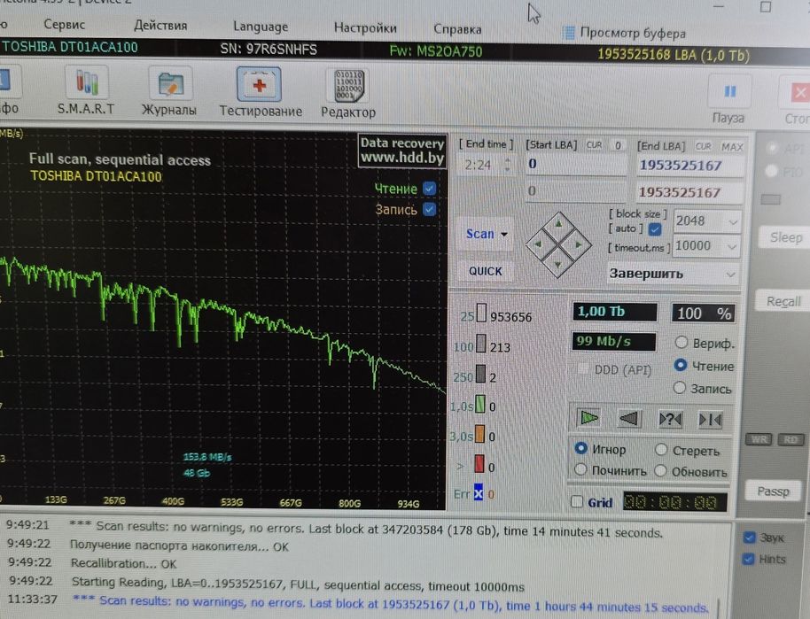Viewport: 810px width, 619px height.
Task: Click the Start LBA input field
Action: coord(576,164)
